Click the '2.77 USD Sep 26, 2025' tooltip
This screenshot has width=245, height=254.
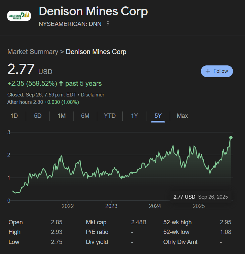point(201,197)
